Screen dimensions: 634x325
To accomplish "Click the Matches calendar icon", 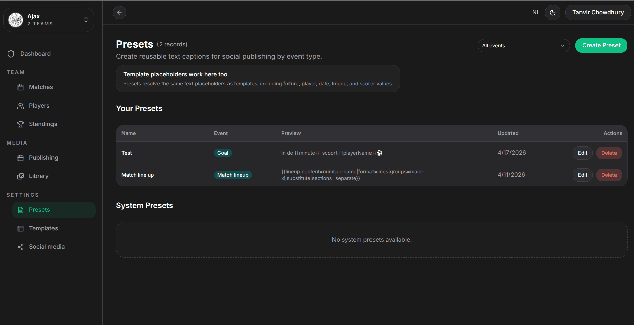I will tap(21, 87).
